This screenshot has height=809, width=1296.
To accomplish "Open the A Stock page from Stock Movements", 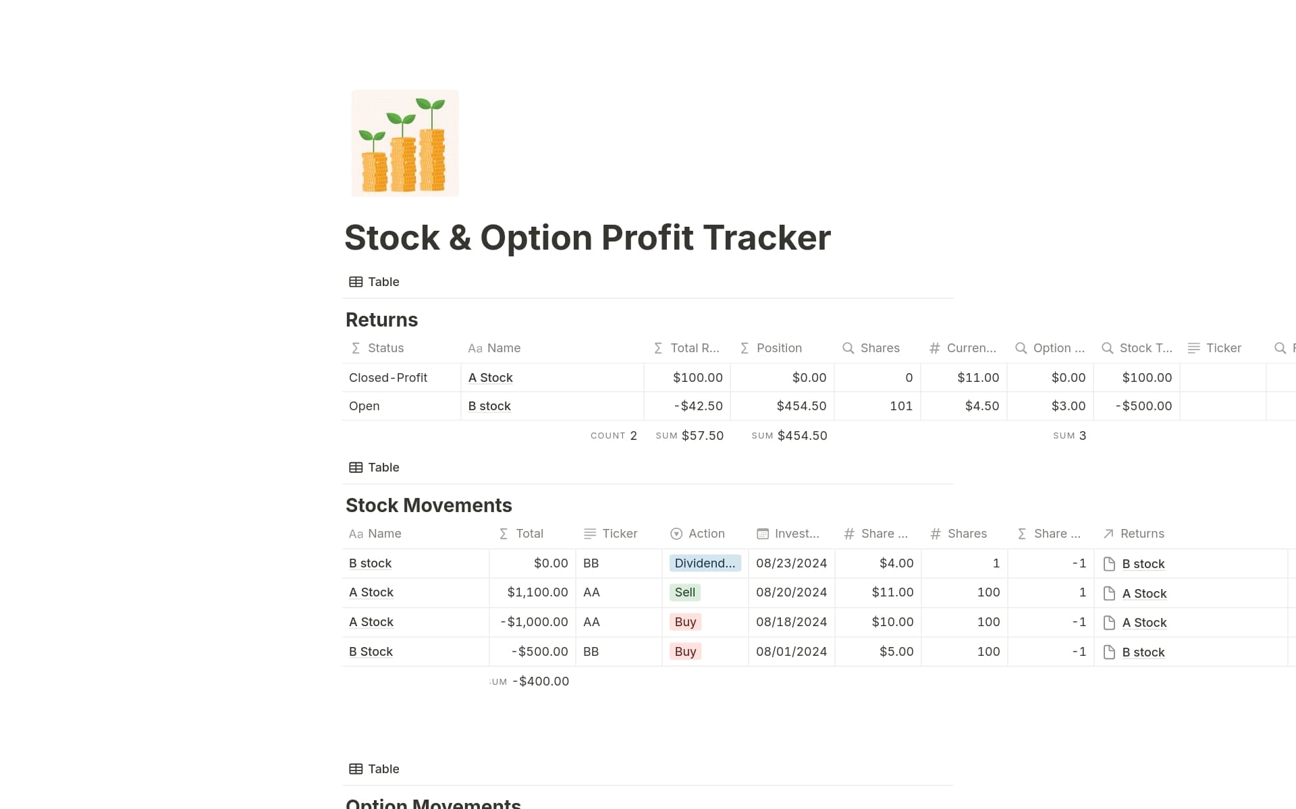I will pos(371,592).
